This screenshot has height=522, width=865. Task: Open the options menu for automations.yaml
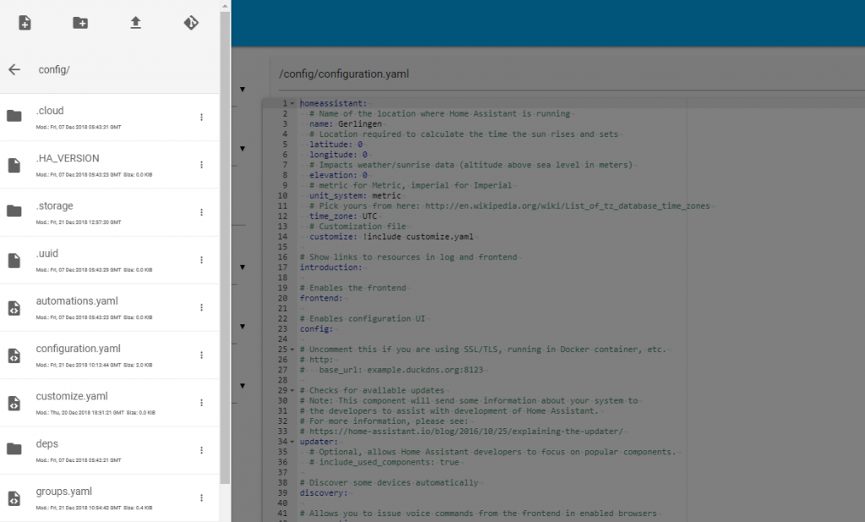202,307
